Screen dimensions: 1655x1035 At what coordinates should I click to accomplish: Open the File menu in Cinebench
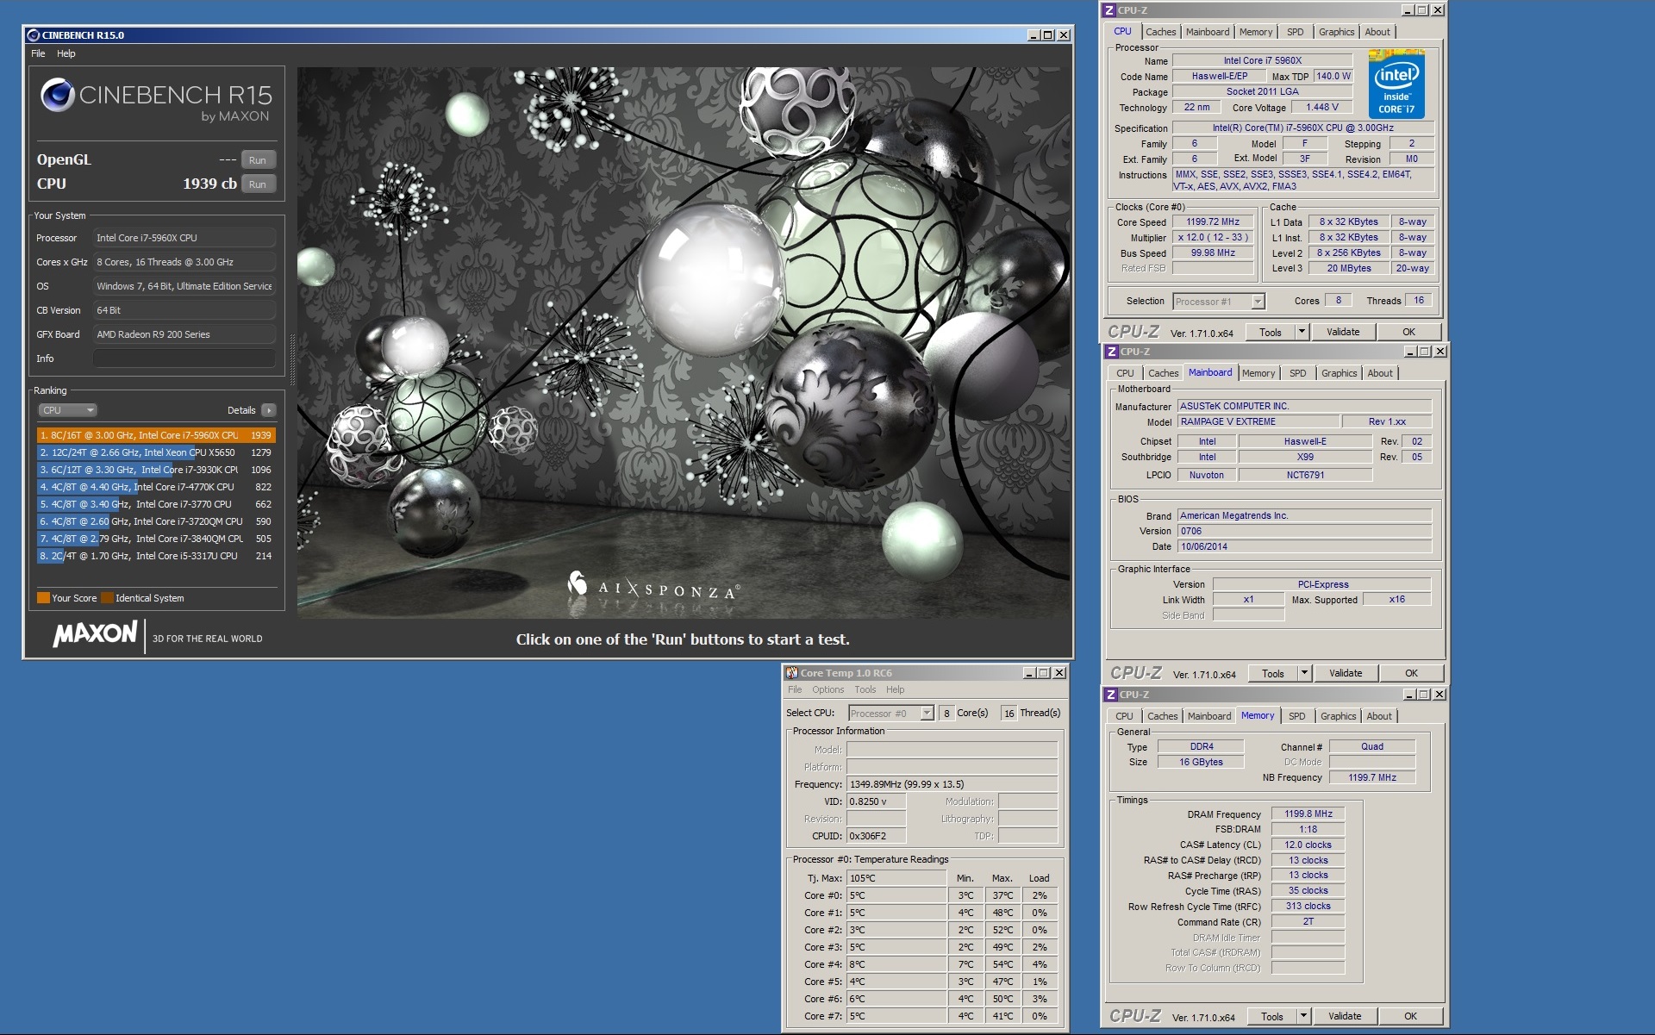(x=39, y=53)
